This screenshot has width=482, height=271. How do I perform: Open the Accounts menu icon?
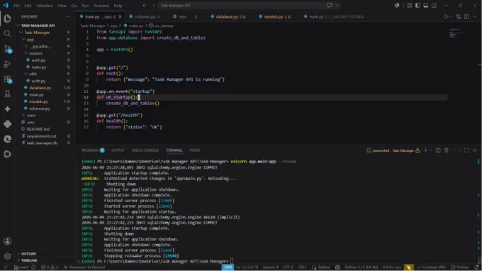coord(7,241)
